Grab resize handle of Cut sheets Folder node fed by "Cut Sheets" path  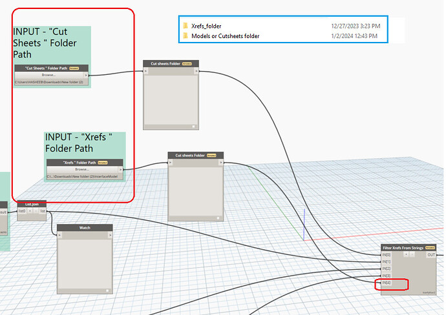coord(193,127)
